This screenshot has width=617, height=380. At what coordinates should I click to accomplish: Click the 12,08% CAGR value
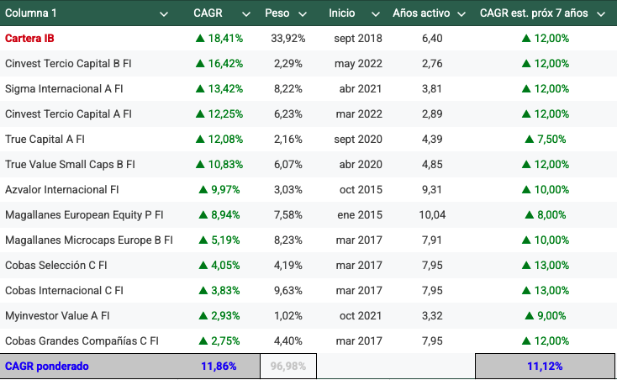pyautogui.click(x=219, y=139)
